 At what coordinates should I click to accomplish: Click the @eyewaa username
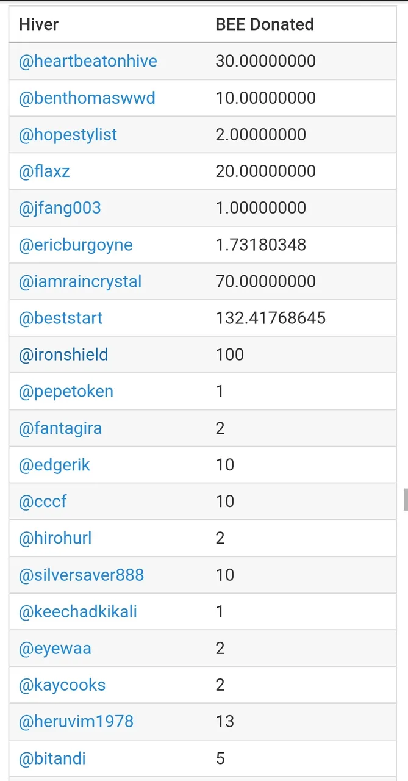click(55, 649)
